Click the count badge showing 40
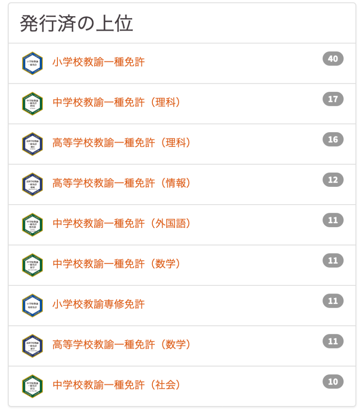The width and height of the screenshot is (363, 414). (333, 59)
